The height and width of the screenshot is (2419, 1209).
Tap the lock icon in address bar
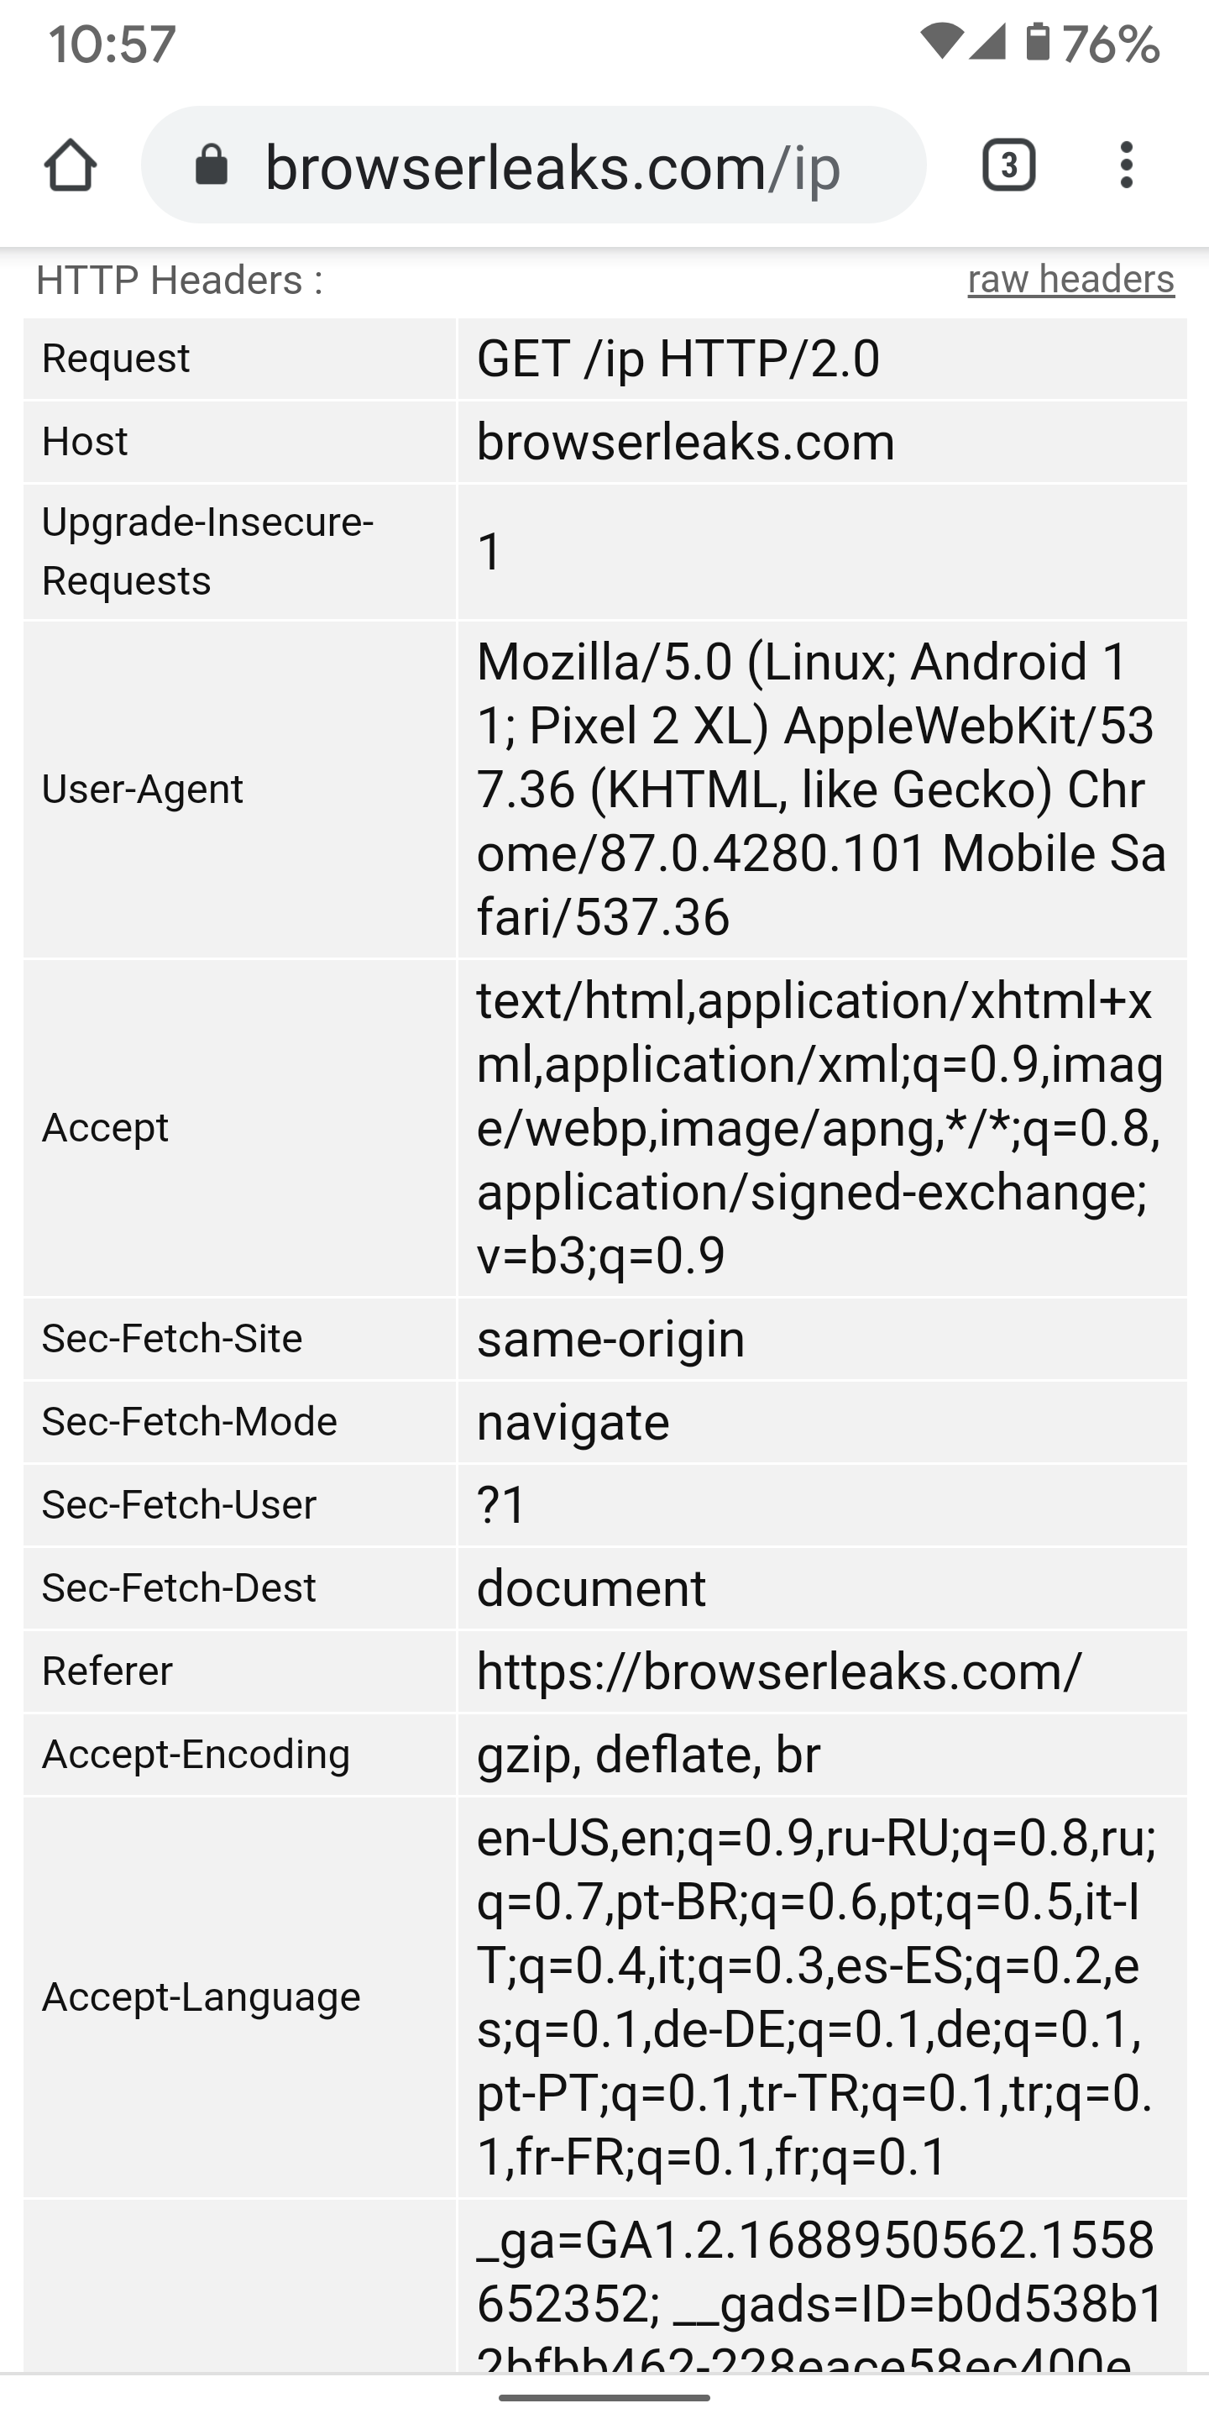point(212,165)
